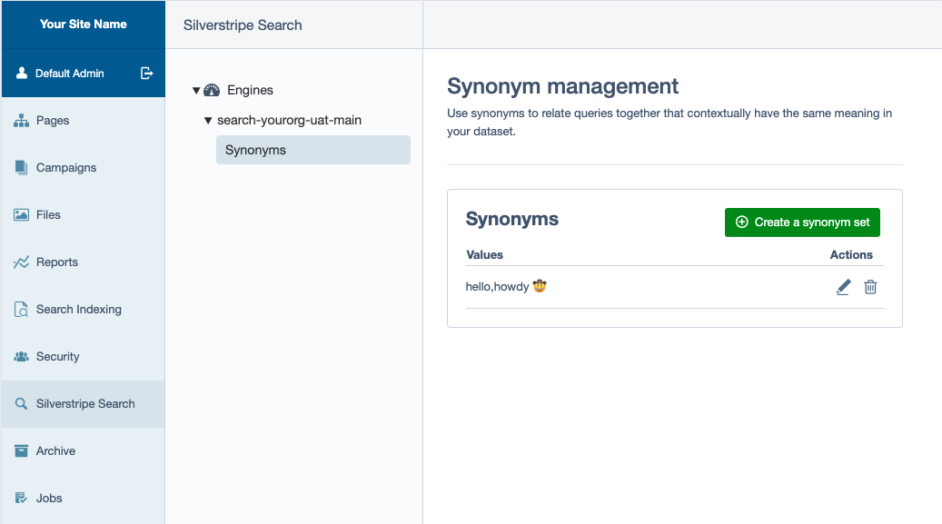This screenshot has height=524, width=942.
Task: Click the Values column header
Action: point(485,255)
